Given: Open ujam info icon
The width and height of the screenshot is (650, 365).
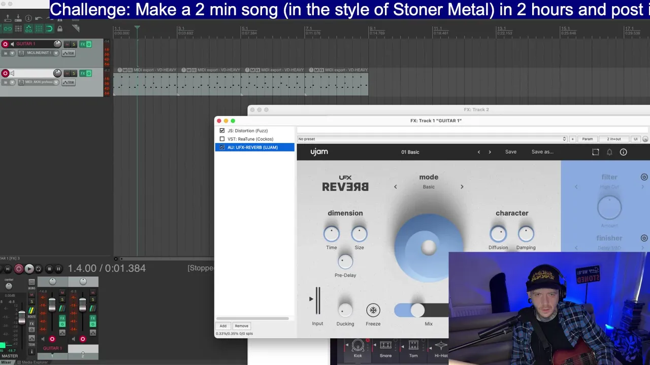Looking at the screenshot, I should point(623,152).
